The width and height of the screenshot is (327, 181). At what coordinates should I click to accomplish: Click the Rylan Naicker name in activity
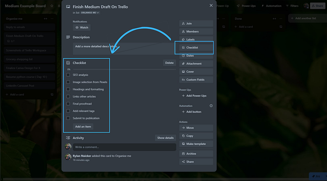(82, 156)
